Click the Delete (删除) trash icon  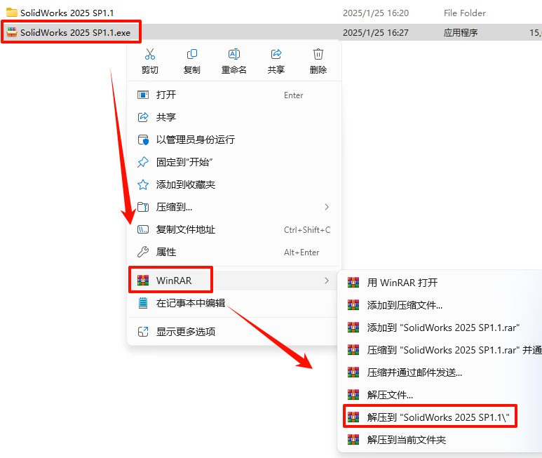point(318,54)
